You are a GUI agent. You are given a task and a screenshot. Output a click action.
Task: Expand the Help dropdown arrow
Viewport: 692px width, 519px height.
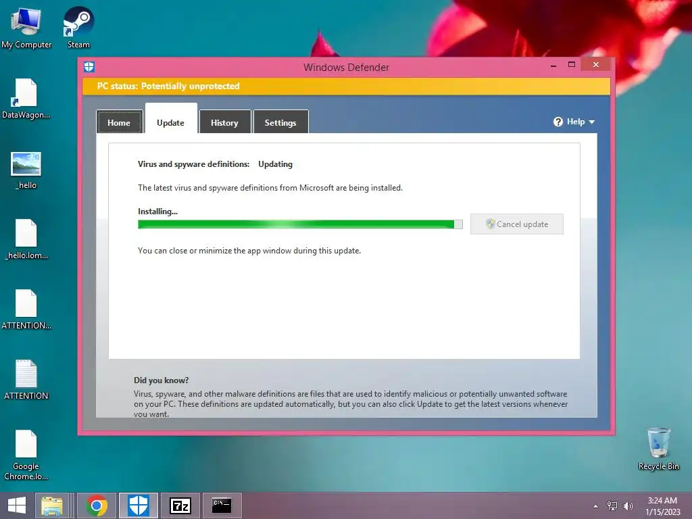[592, 122]
